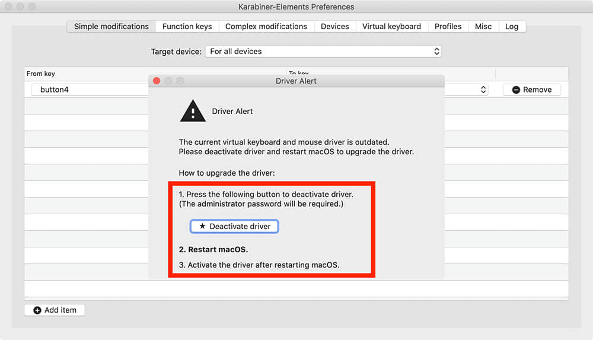Click the warning triangle icon

(193, 112)
